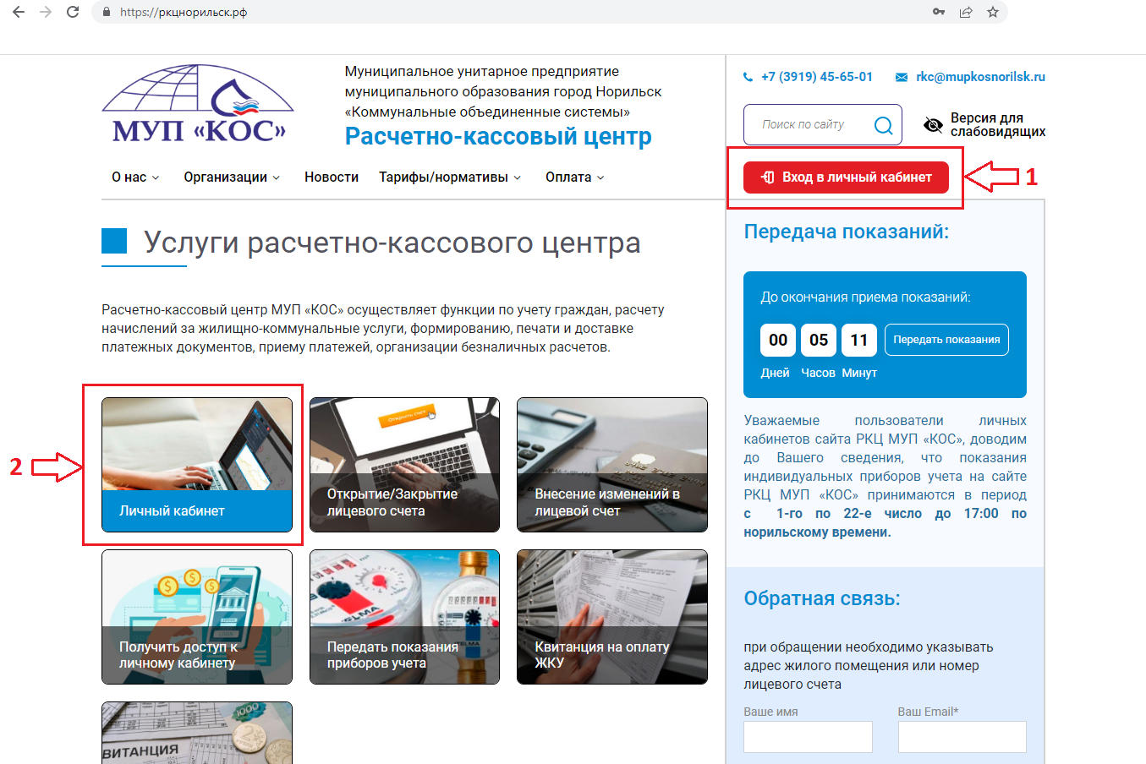Open «Квитанция на оплату ЖКУ» tile
Image resolution: width=1146 pixels, height=764 pixels.
611,617
